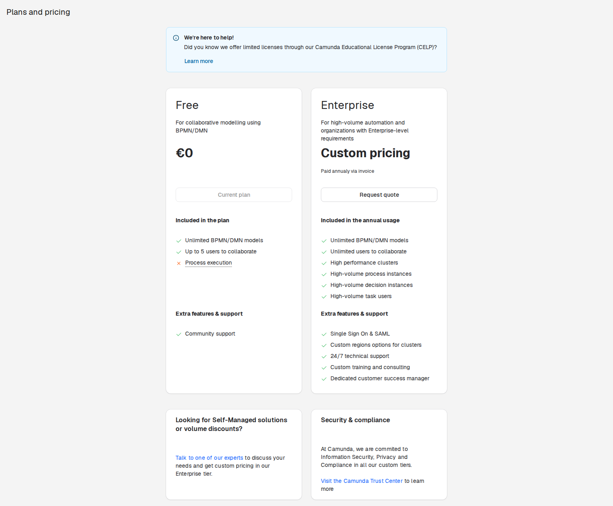
Task: Click the Plans and pricing page title
Action: [x=38, y=12]
